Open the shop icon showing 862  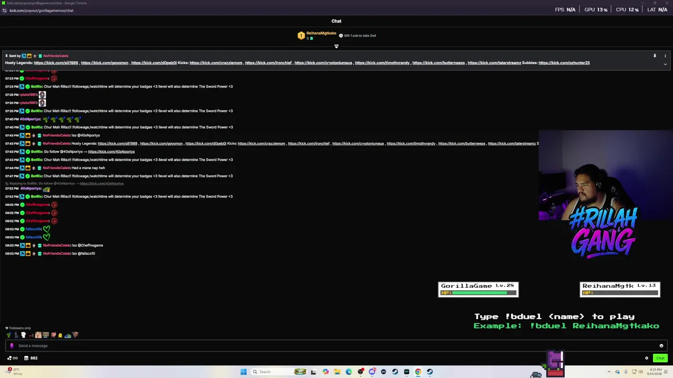coord(31,358)
